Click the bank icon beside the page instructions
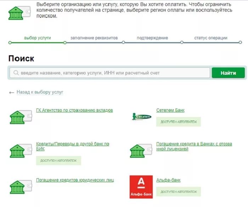Screen dimensions: 248x207 tap(19, 13)
